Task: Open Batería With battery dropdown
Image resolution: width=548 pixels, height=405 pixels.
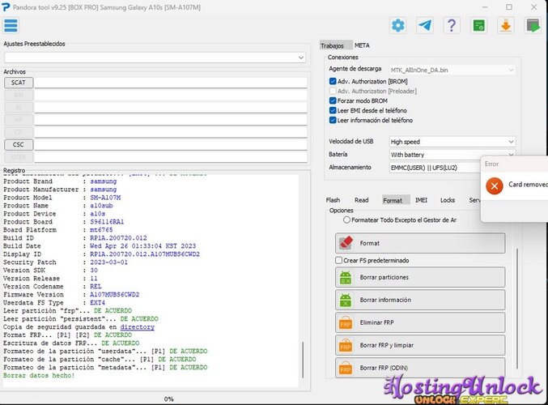Action: [x=452, y=155]
